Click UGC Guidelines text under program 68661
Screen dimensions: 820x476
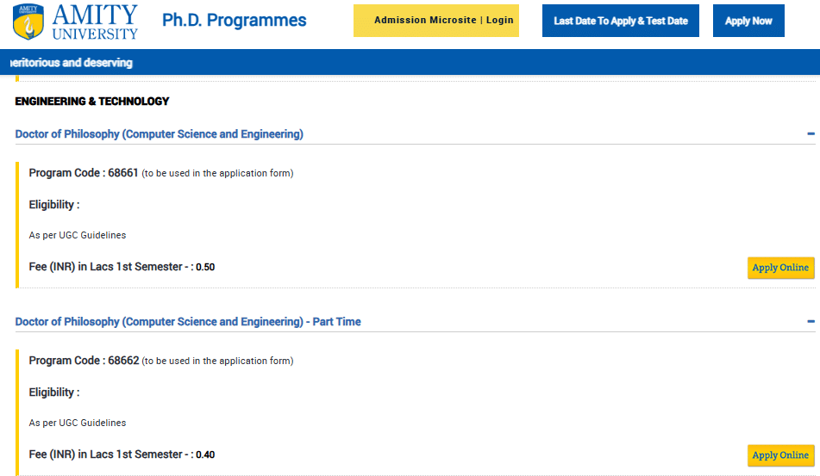tap(78, 235)
